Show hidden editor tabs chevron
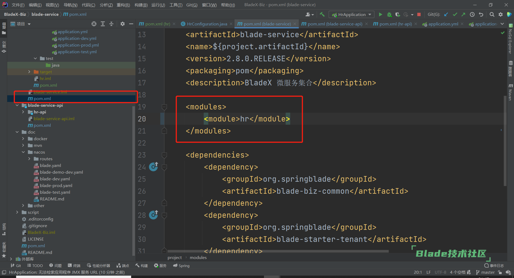Image resolution: width=514 pixels, height=278 pixels. (502, 24)
